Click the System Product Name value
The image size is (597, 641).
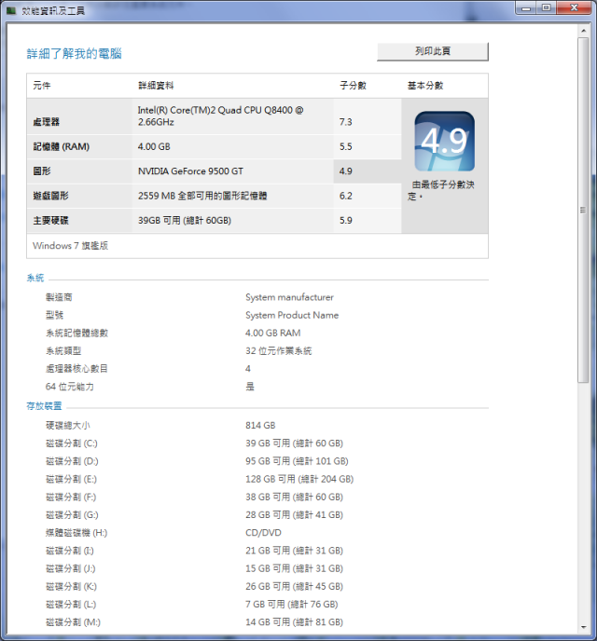click(x=292, y=315)
